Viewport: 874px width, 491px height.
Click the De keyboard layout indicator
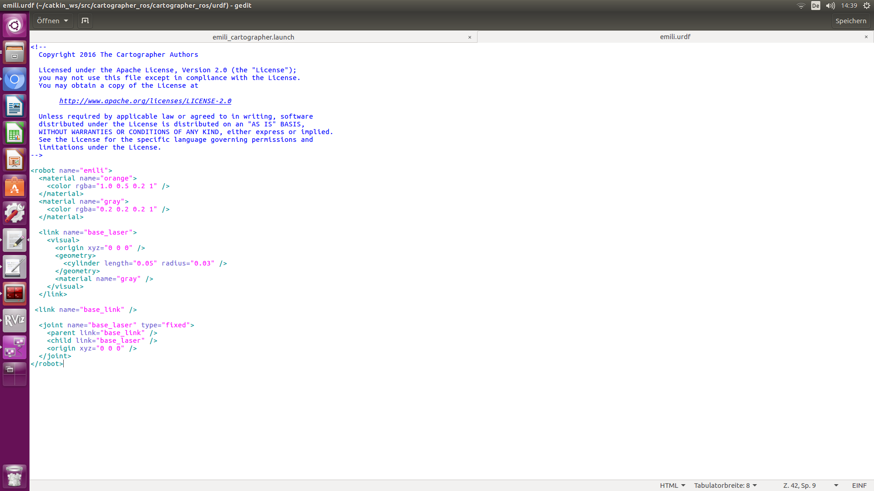point(815,5)
